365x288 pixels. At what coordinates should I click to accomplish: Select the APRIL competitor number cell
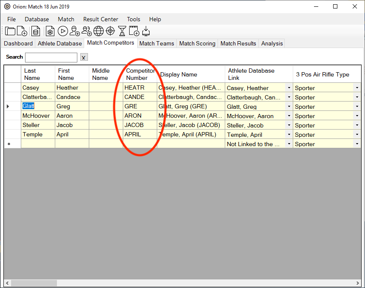[x=140, y=135]
